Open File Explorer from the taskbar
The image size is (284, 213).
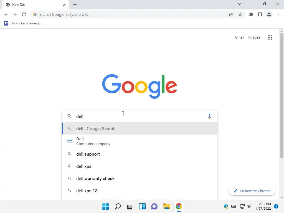[166, 206]
